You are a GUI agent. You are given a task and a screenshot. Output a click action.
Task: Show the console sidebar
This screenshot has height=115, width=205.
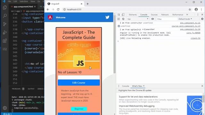[x=119, y=19]
